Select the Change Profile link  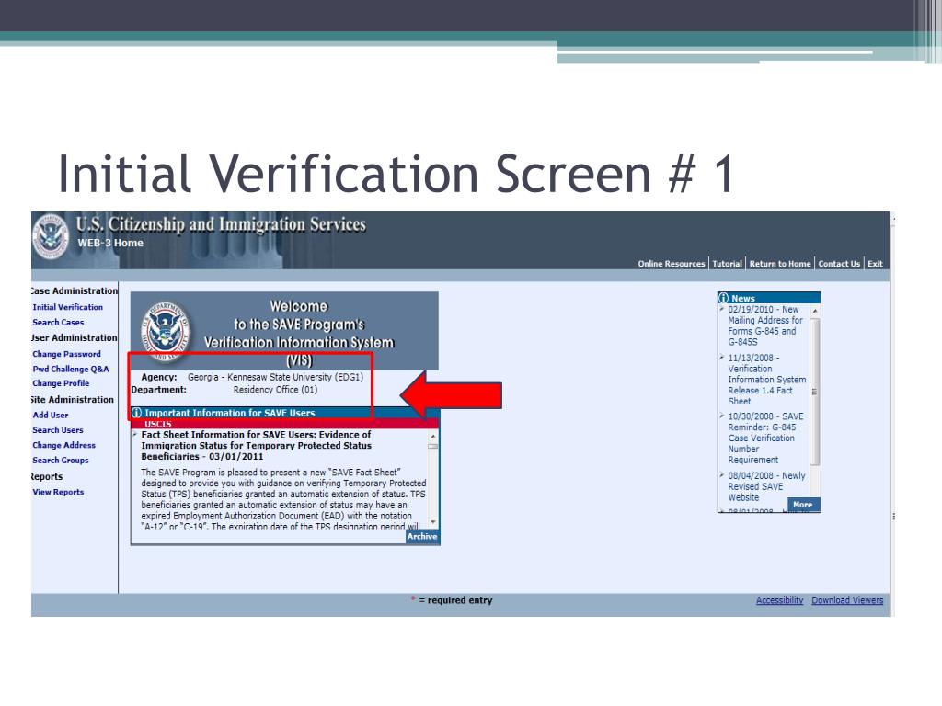pyautogui.click(x=61, y=383)
